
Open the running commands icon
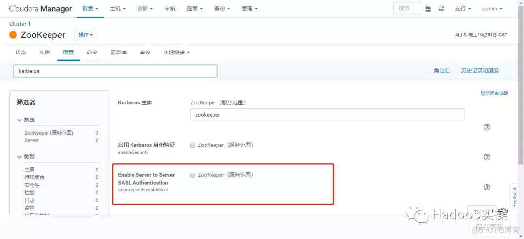pyautogui.click(x=441, y=9)
